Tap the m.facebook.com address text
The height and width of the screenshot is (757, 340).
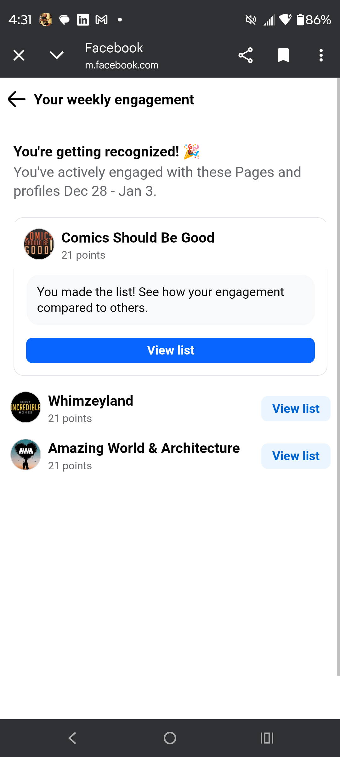(x=122, y=65)
